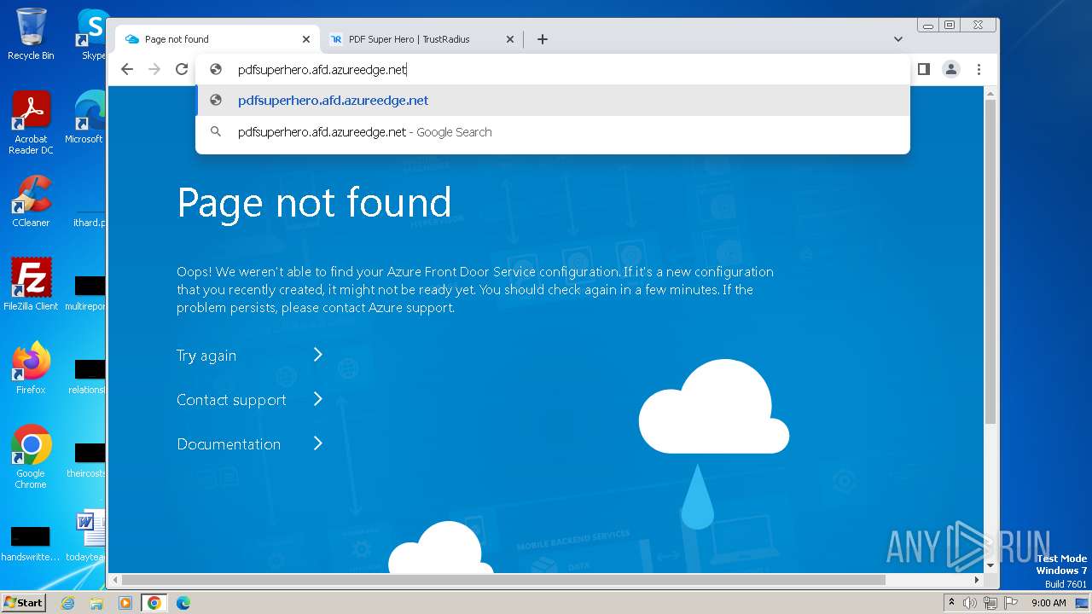Viewport: 1092px width, 614px height.
Task: Close the 'PDF Super Hero | TrustRadius' tab
Action: pos(510,39)
